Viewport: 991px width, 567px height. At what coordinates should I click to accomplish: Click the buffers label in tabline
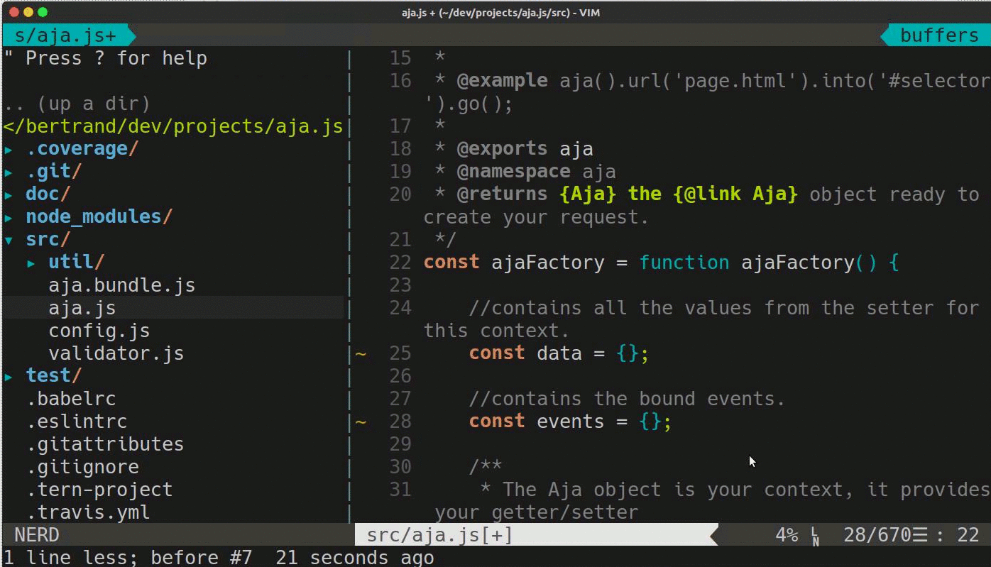938,35
